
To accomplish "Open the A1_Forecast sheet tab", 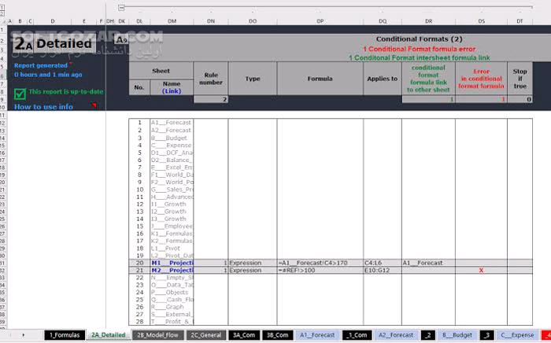I will pyautogui.click(x=317, y=335).
